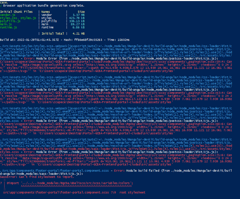The width and height of the screenshot is (240, 199).
Task: Click the '339.13 kB' polyfills size value
Action: coord(77,21)
